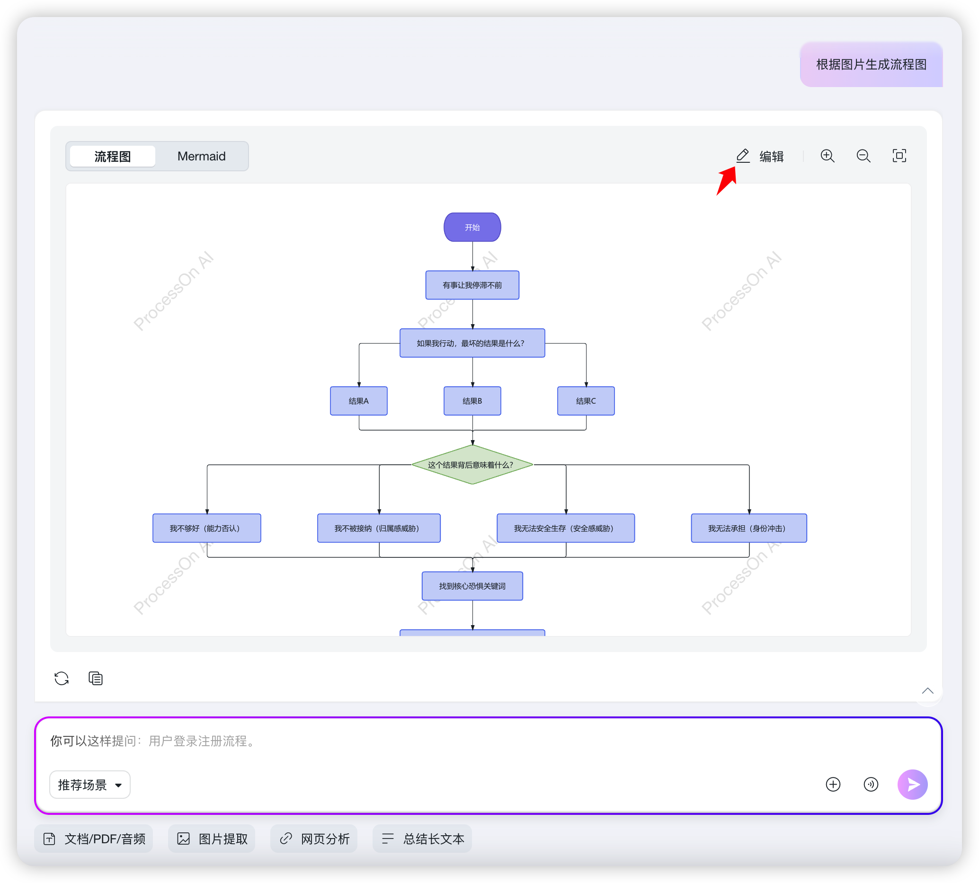Select the 总结长文本 shortcut
Image resolution: width=979 pixels, height=883 pixels.
point(422,839)
